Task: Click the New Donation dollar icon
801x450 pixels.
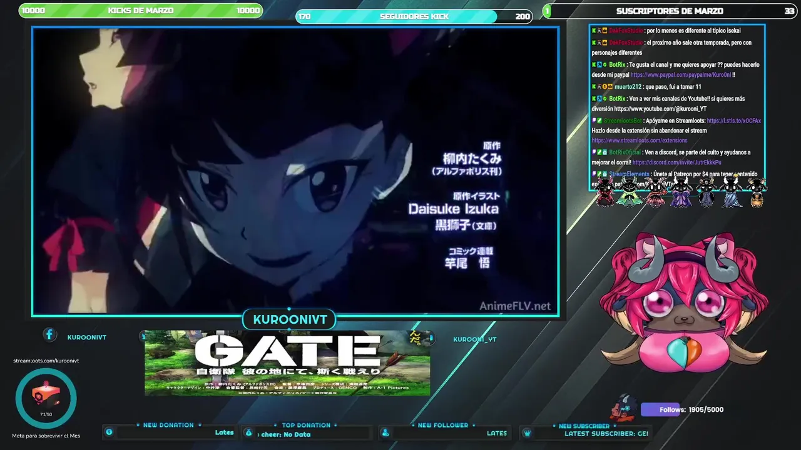Action: (x=109, y=432)
